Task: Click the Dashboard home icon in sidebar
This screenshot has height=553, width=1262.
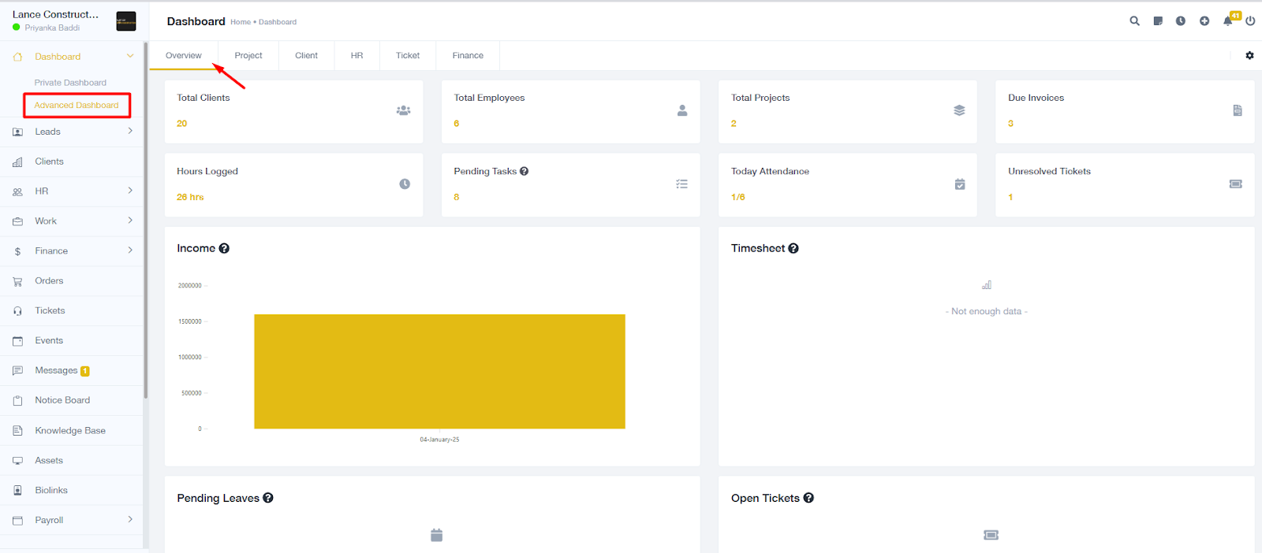Action: (x=17, y=57)
